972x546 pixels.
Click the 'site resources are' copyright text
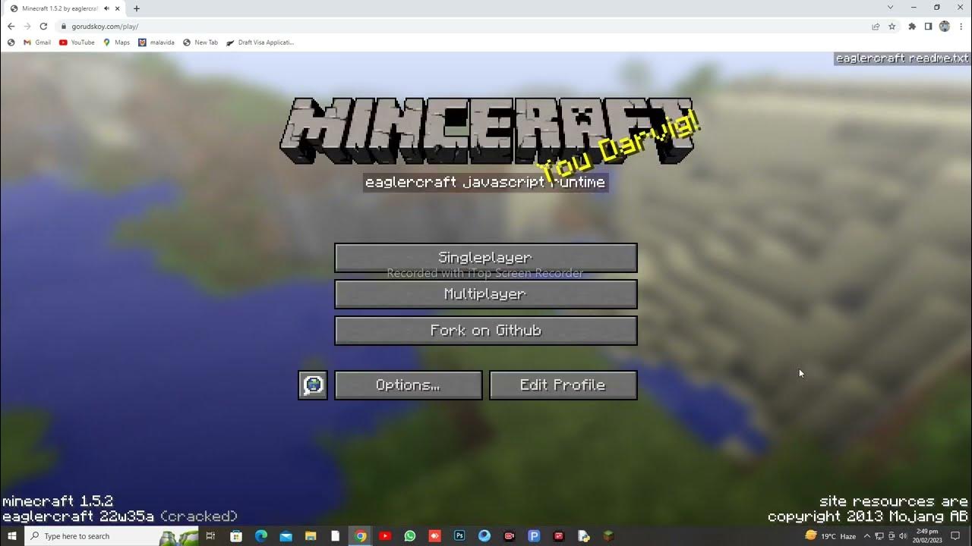(894, 501)
